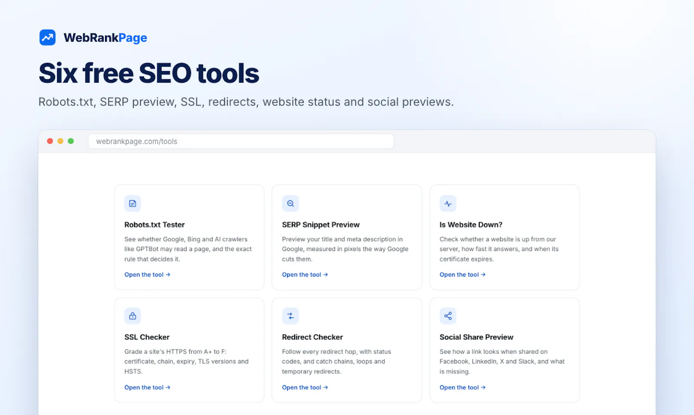Click description 'Preview your title and meta description'
The width and height of the screenshot is (694, 415).
pos(345,249)
